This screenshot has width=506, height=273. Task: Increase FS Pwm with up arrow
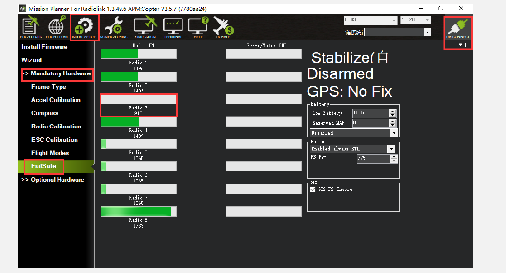pos(394,157)
